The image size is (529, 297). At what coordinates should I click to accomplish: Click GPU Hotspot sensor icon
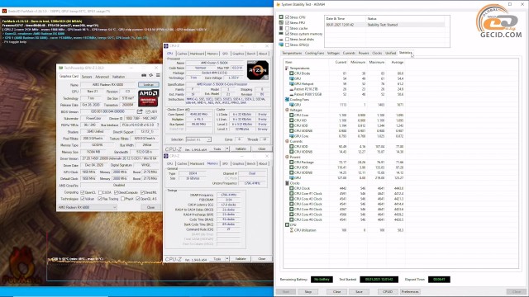coord(292,83)
